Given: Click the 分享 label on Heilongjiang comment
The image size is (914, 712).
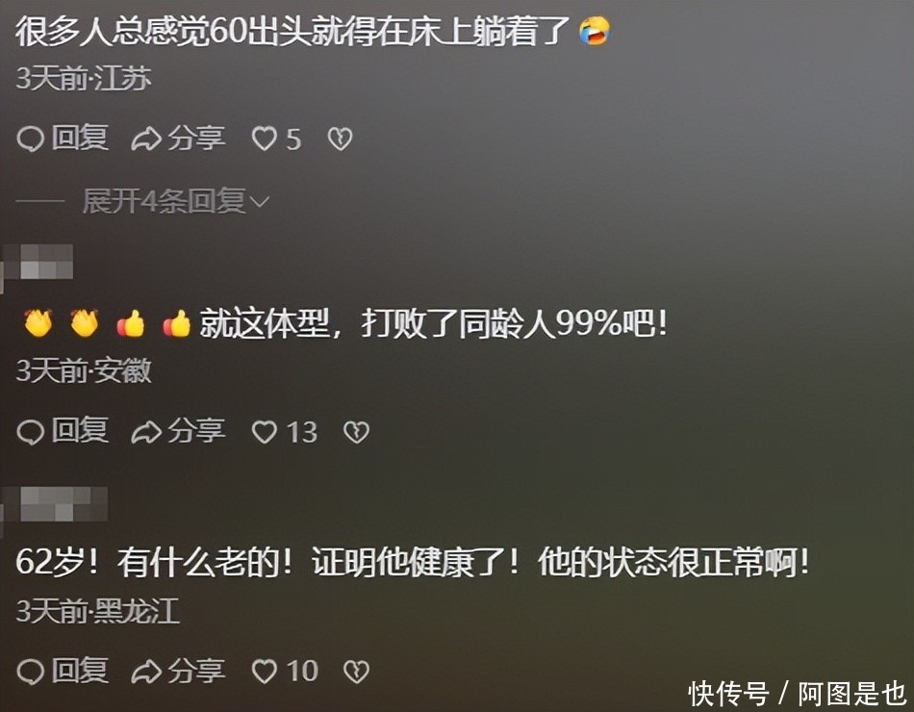Looking at the screenshot, I should [x=196, y=672].
